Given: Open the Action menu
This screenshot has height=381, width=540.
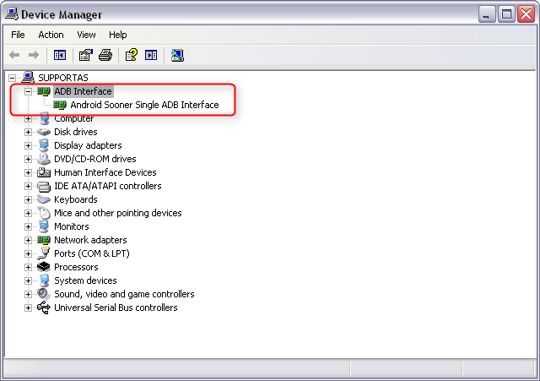Looking at the screenshot, I should tap(51, 35).
